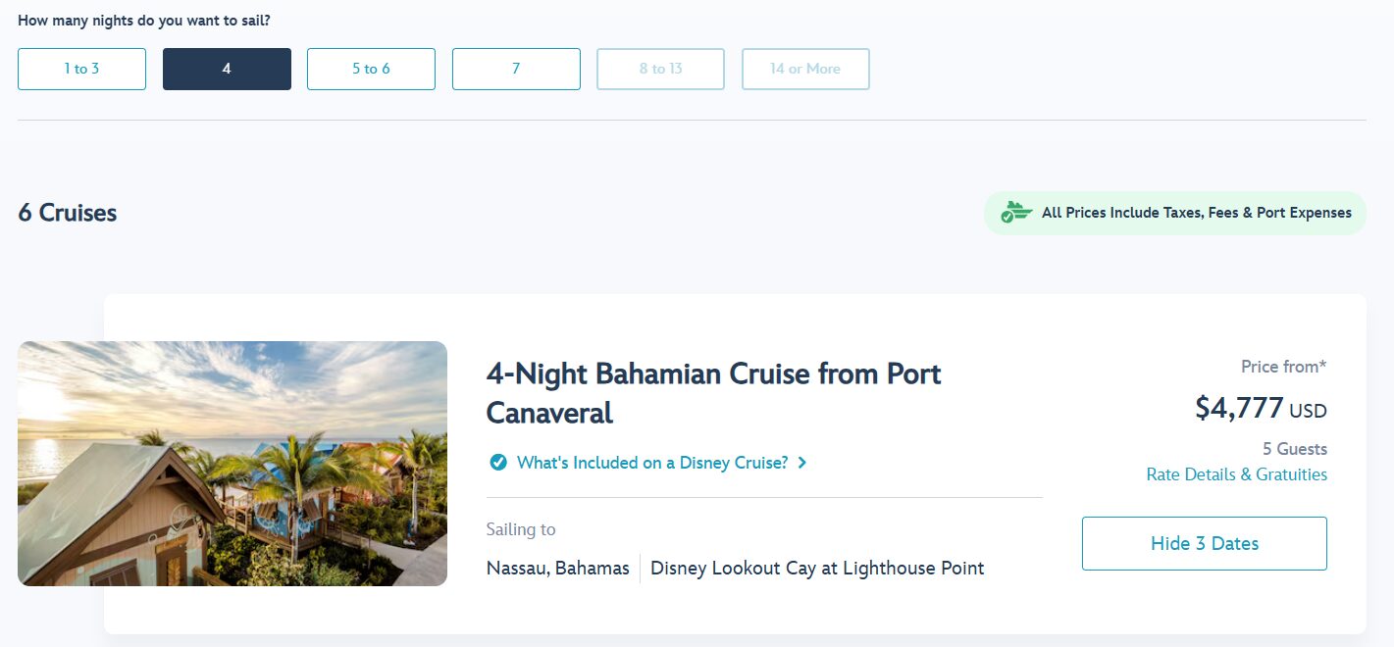Image resolution: width=1394 pixels, height=647 pixels.
Task: Click the 6 Cruises results heading
Action: tap(67, 213)
